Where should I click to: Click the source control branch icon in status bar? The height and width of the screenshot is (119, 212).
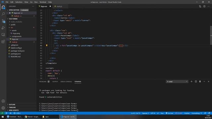coord(6,113)
